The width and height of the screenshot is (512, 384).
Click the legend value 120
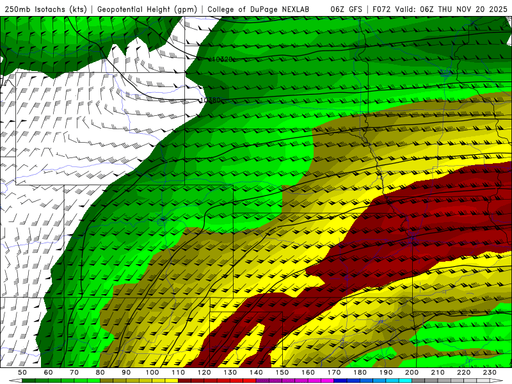click(x=204, y=372)
